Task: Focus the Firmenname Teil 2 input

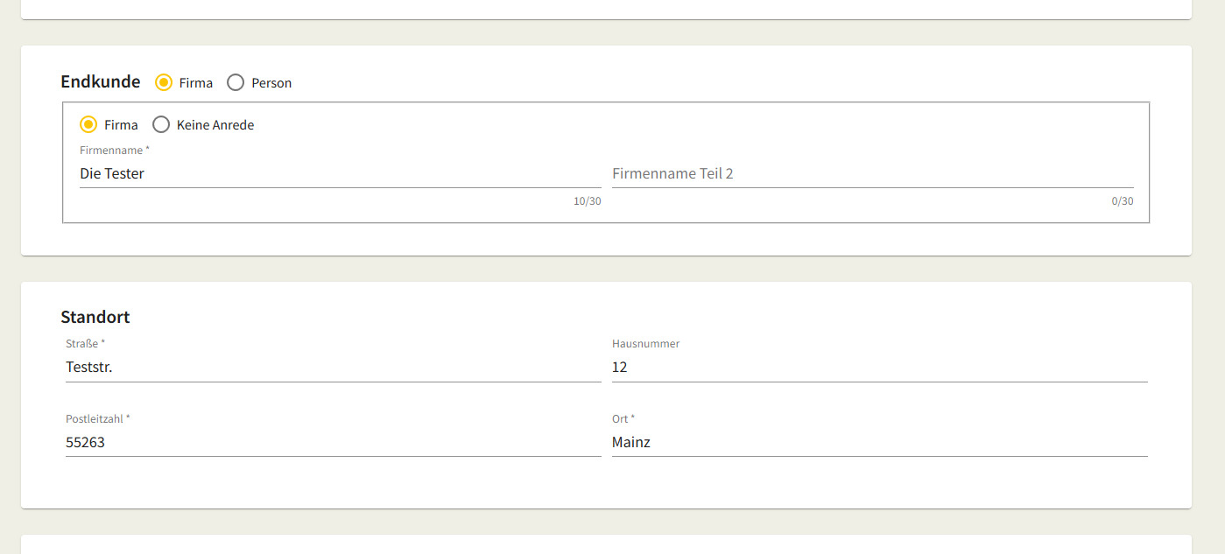Action: point(872,174)
